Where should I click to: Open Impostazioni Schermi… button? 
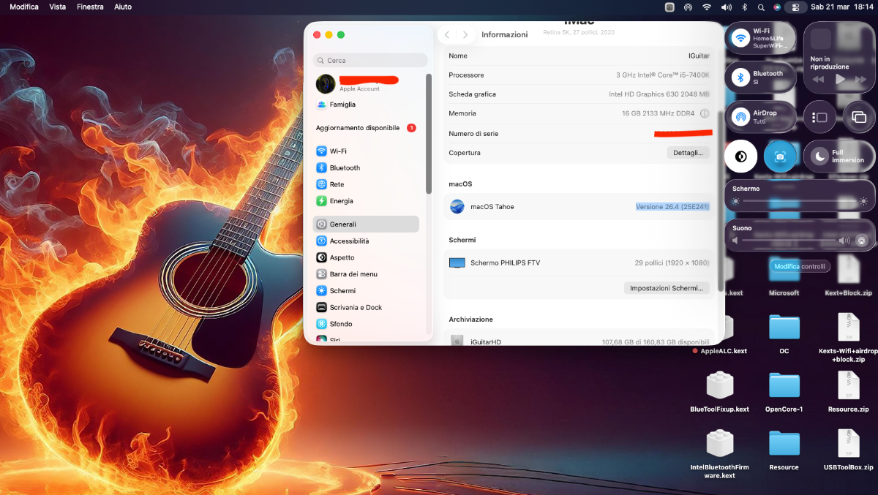point(667,288)
